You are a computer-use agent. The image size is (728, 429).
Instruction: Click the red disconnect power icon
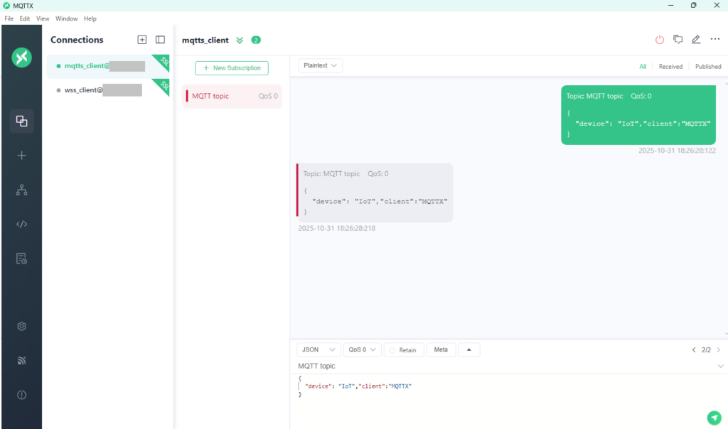[660, 40]
